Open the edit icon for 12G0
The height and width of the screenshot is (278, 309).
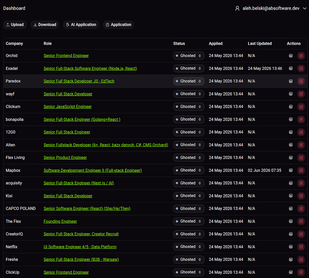291,132
